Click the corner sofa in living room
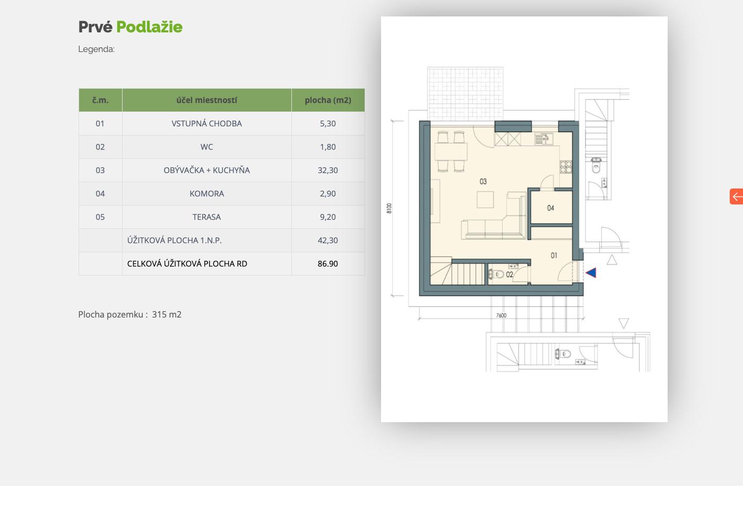 coord(494,223)
